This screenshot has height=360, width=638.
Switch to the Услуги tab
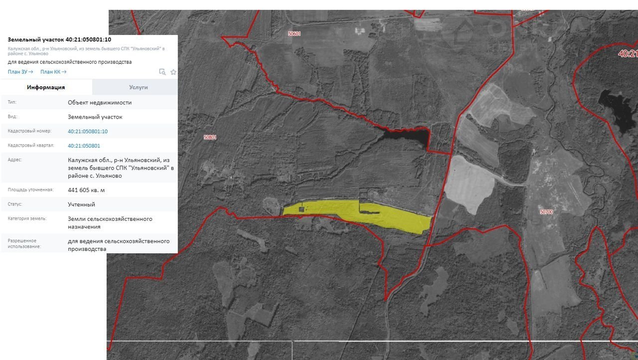click(x=138, y=87)
